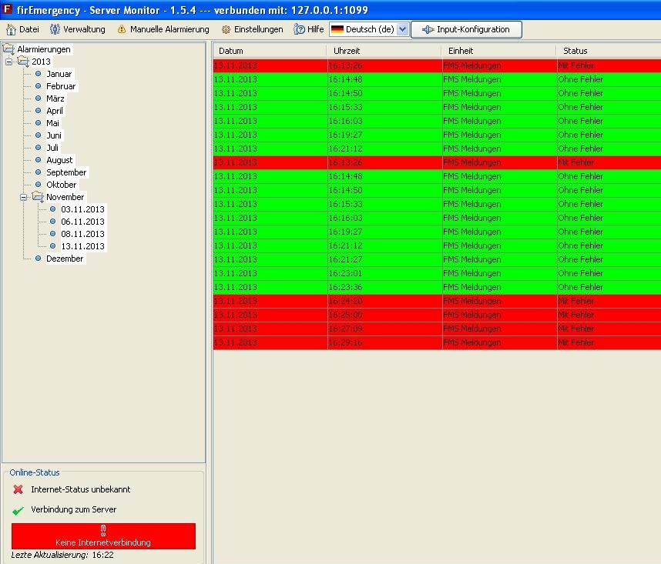
Task: Click the Verwaltung people icon
Action: tap(55, 29)
